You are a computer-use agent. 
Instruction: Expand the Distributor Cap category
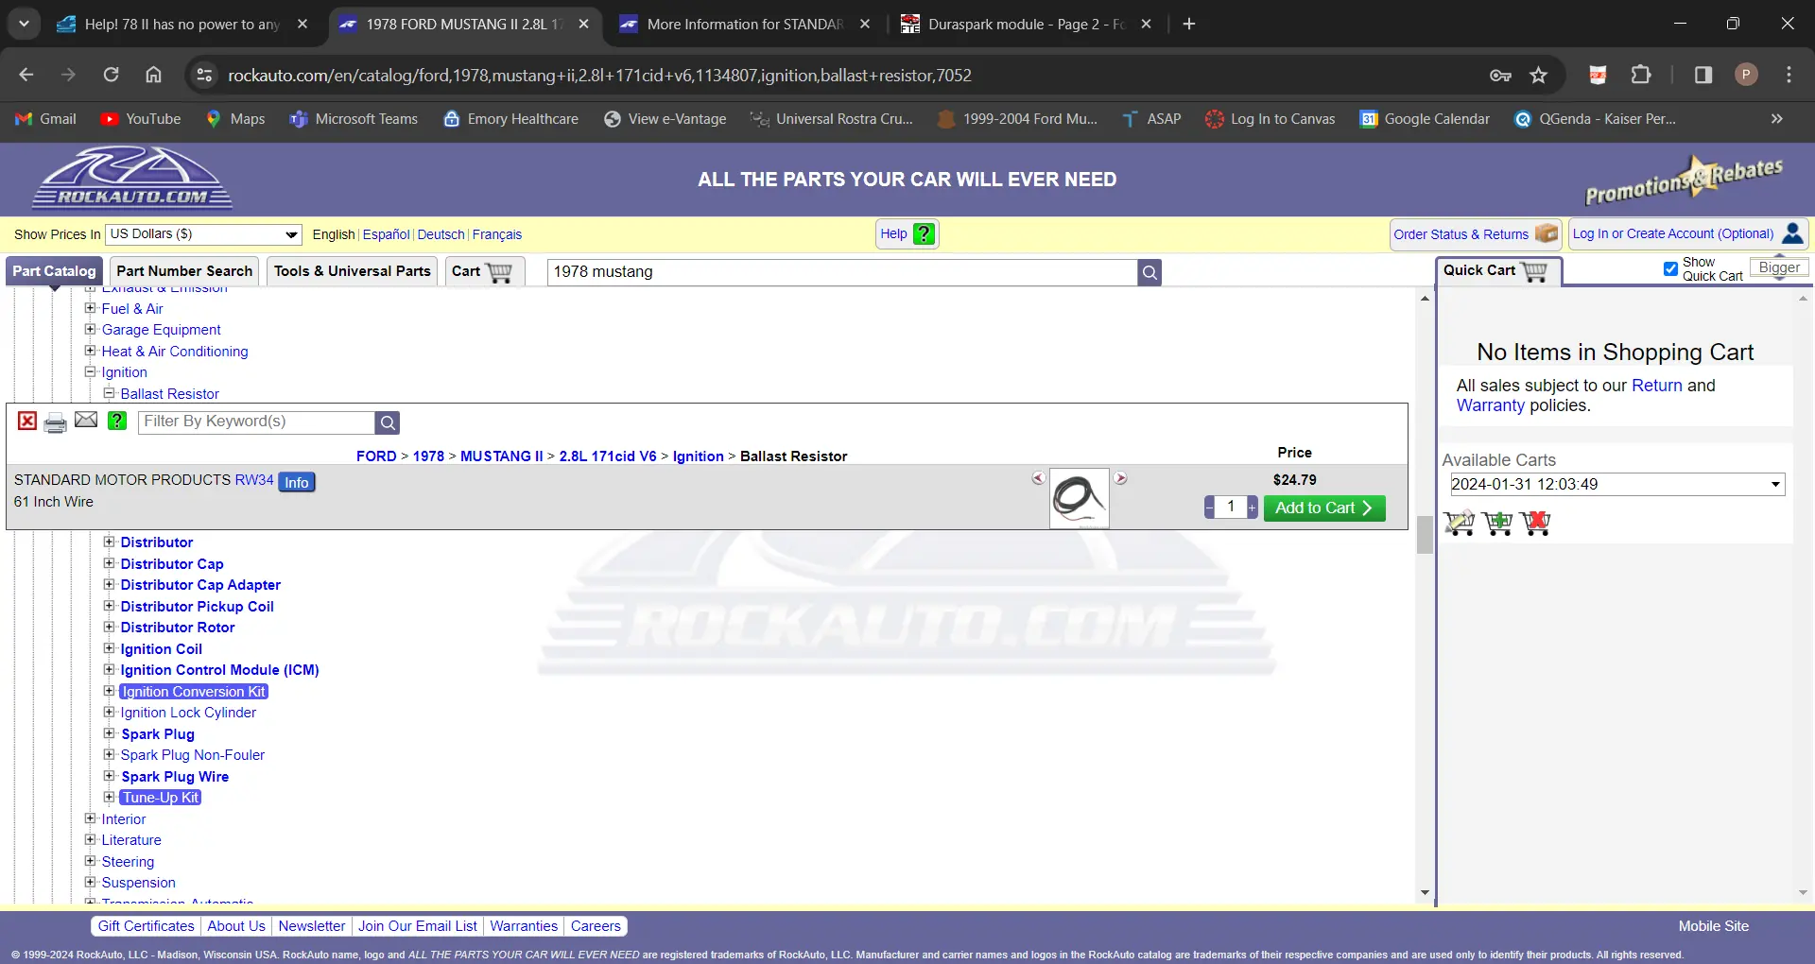pos(109,563)
